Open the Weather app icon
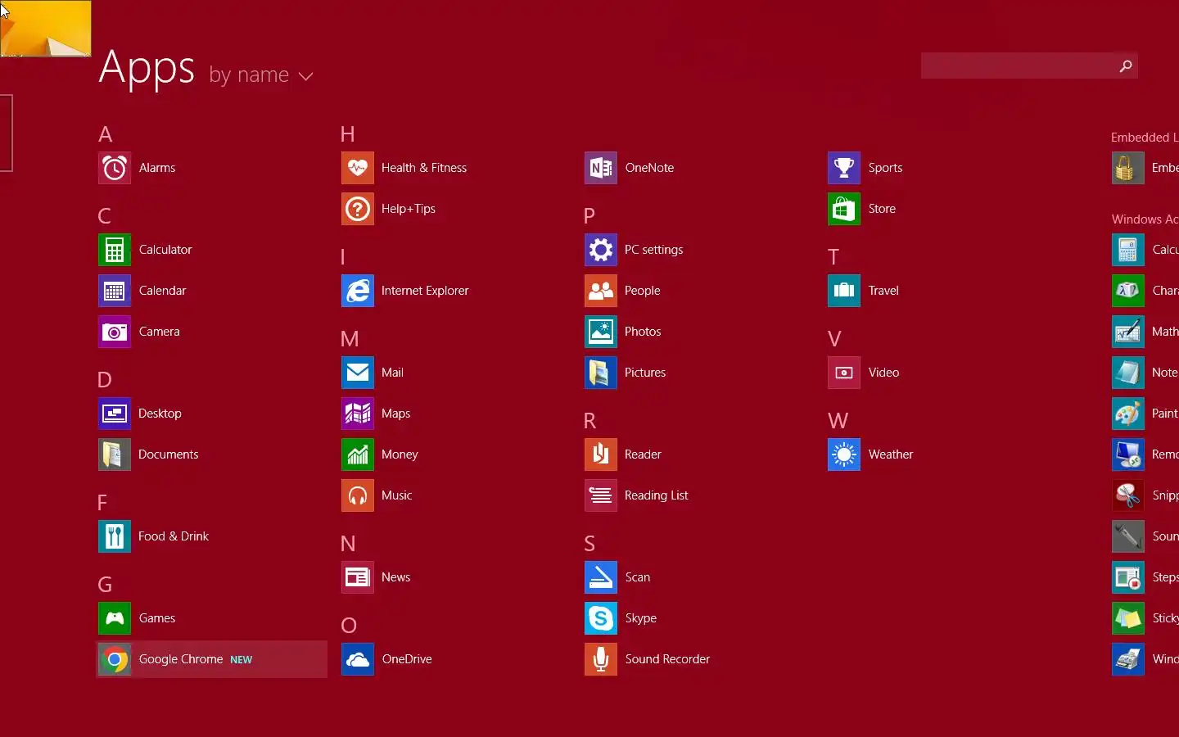Screen dimensions: 1179x737 click(x=844, y=454)
